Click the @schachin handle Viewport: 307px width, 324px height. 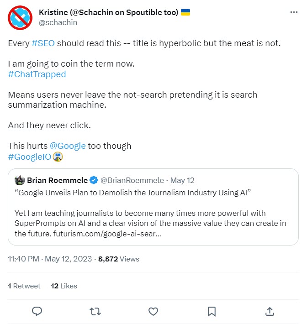click(58, 22)
